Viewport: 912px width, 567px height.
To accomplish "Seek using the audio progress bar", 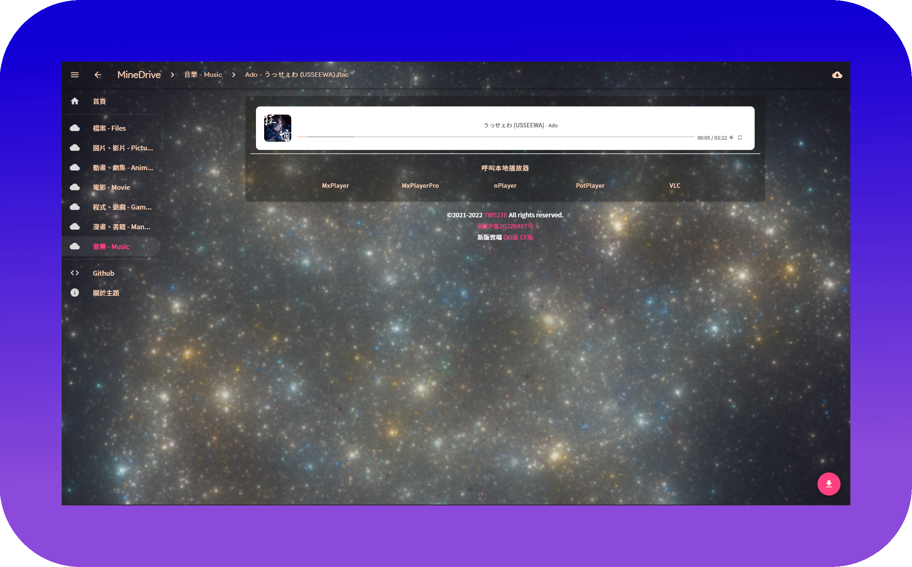I will click(493, 137).
